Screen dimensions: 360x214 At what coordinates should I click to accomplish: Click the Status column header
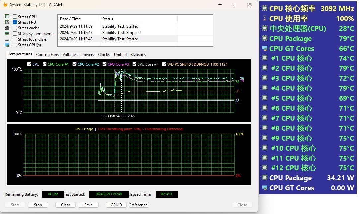coord(139,19)
